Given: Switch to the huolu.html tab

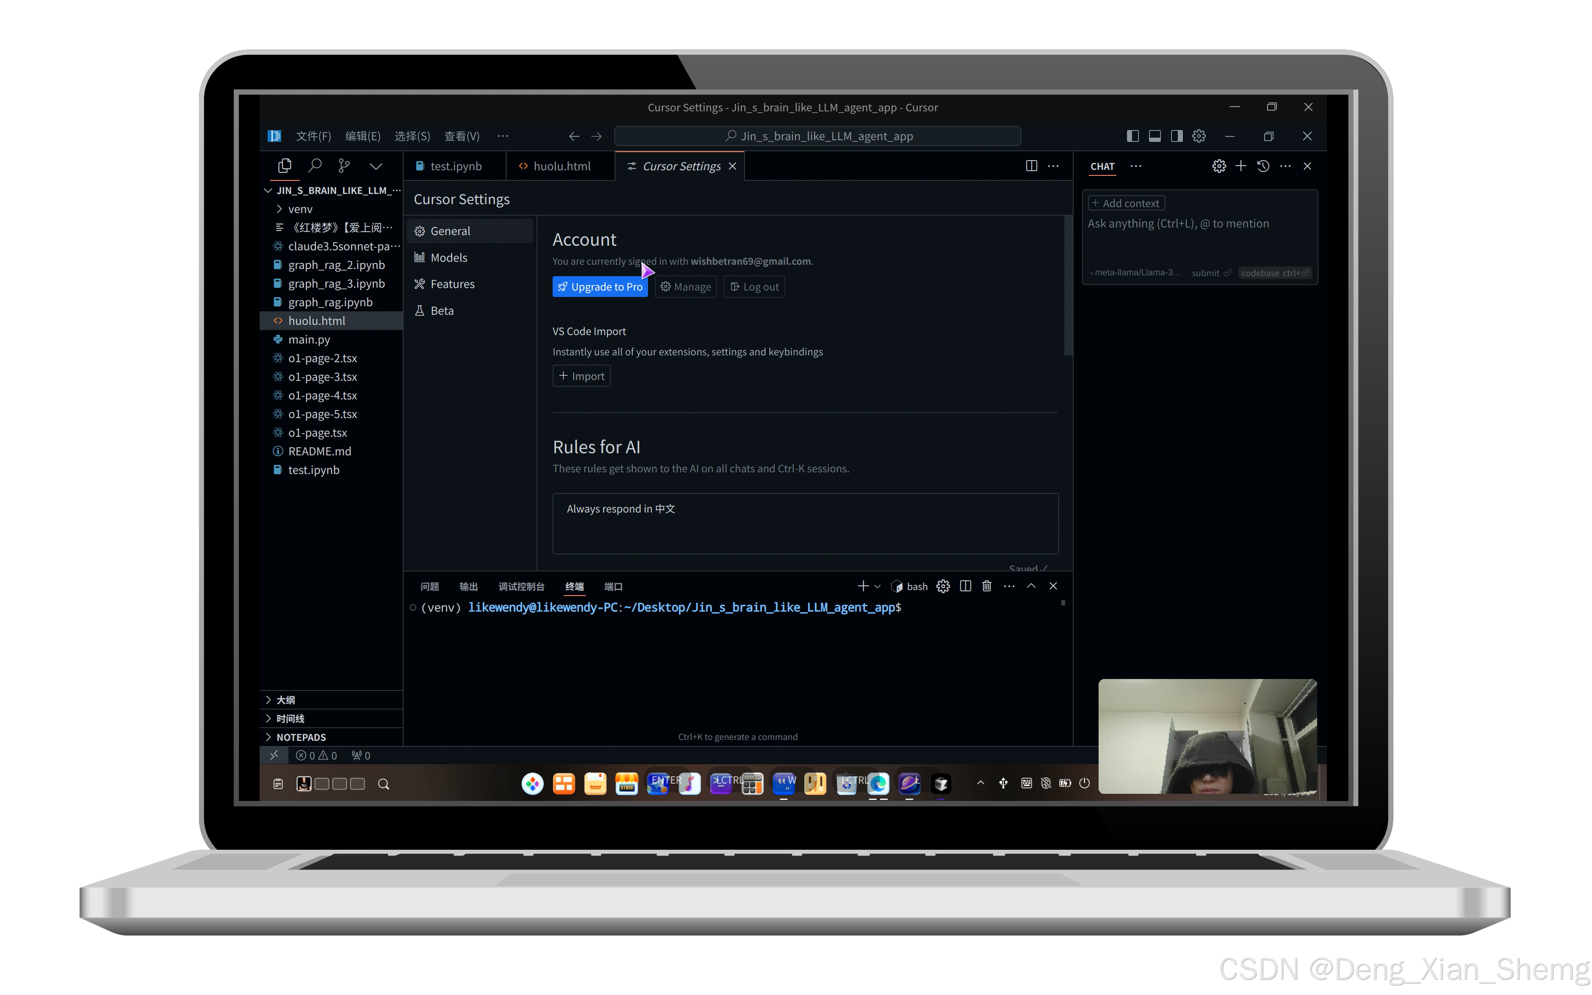Looking at the screenshot, I should [x=561, y=166].
